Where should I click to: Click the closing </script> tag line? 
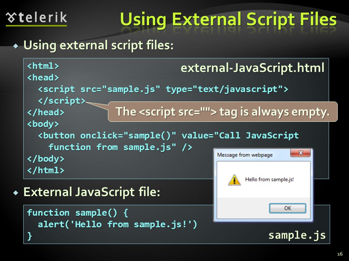(x=62, y=101)
